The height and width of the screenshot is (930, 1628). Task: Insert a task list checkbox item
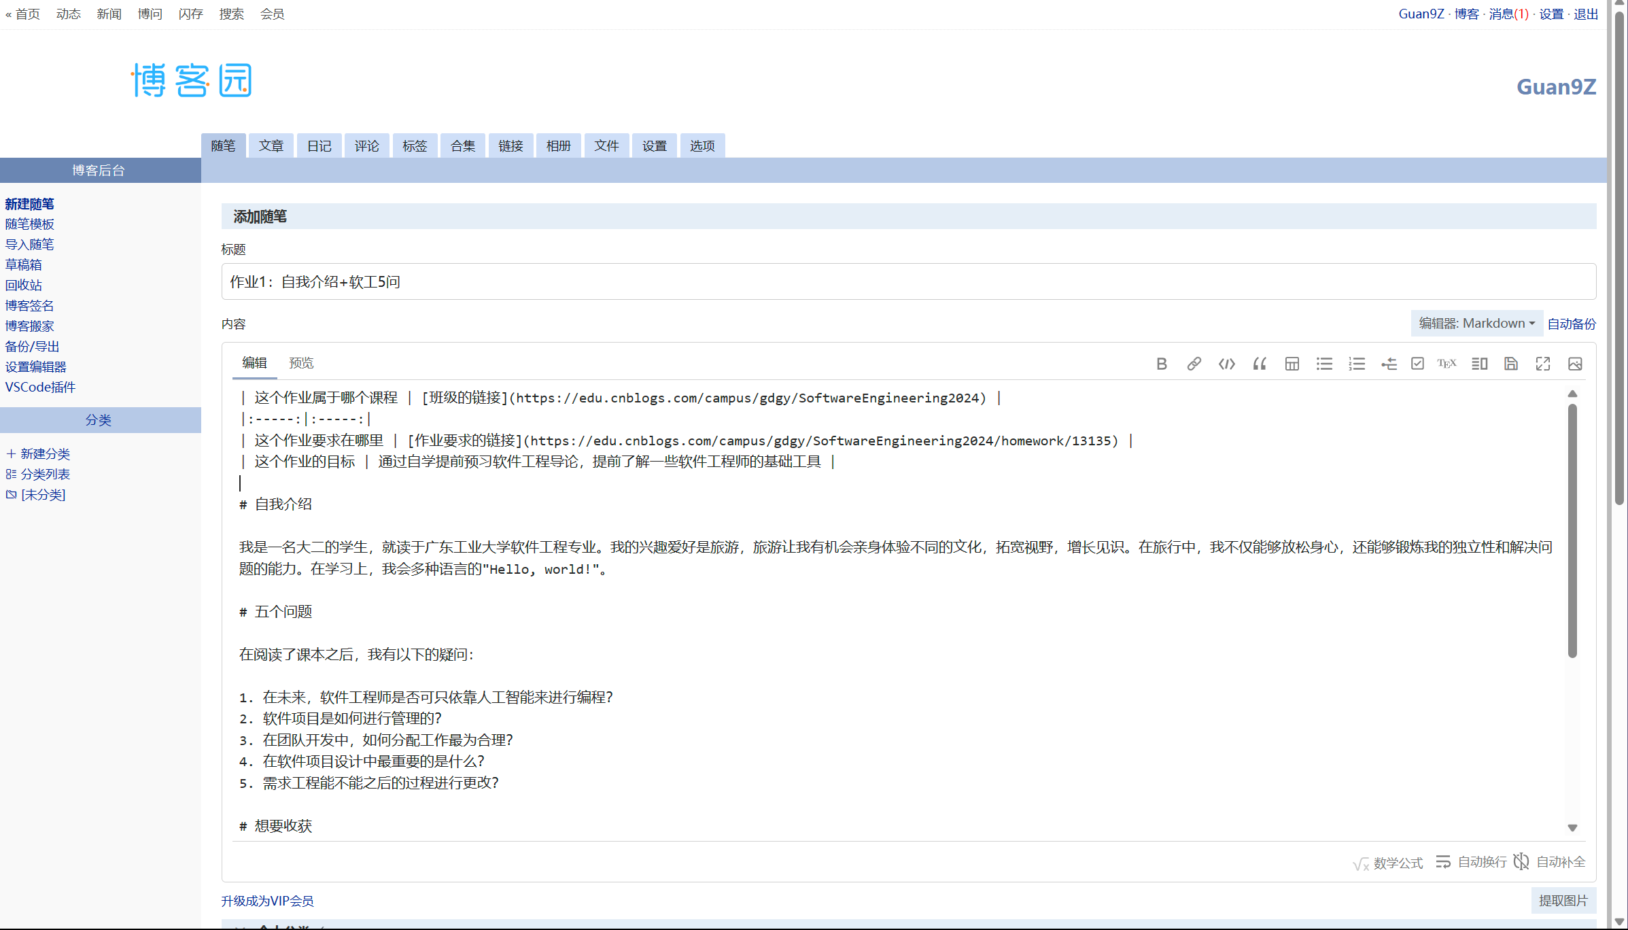click(x=1417, y=364)
